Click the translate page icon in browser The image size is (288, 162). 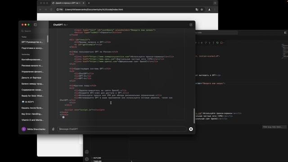click(x=197, y=9)
